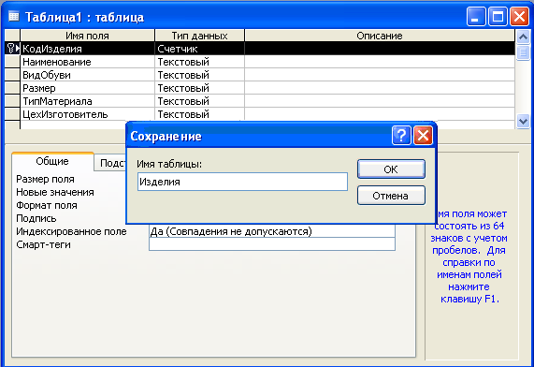Open data type for ТипМатериала row
534x367 pixels.
pos(199,101)
